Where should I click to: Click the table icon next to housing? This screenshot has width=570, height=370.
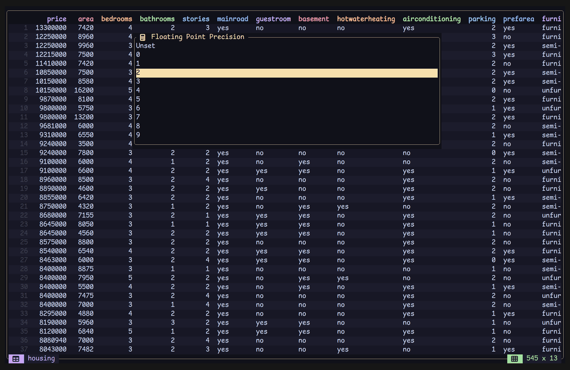pyautogui.click(x=16, y=359)
